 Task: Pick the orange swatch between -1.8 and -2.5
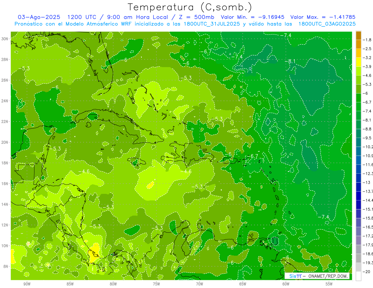(x=358, y=44)
